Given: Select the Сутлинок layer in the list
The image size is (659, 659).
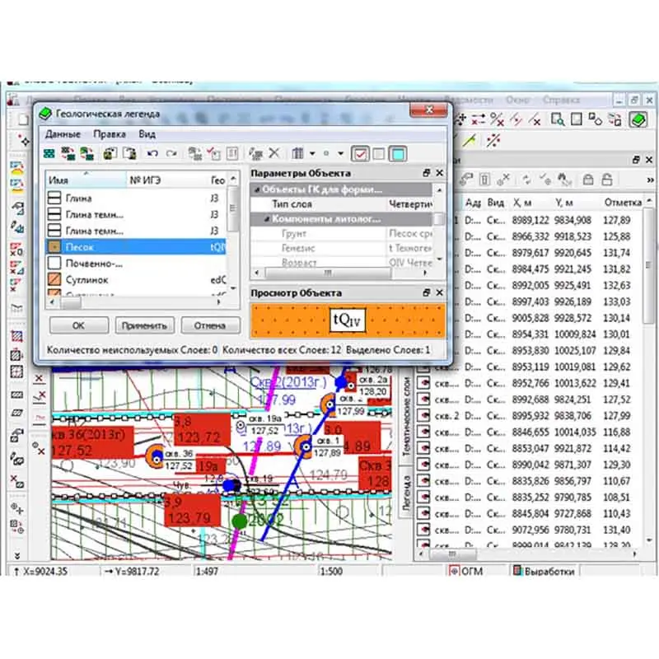Looking at the screenshot, I should coord(87,280).
